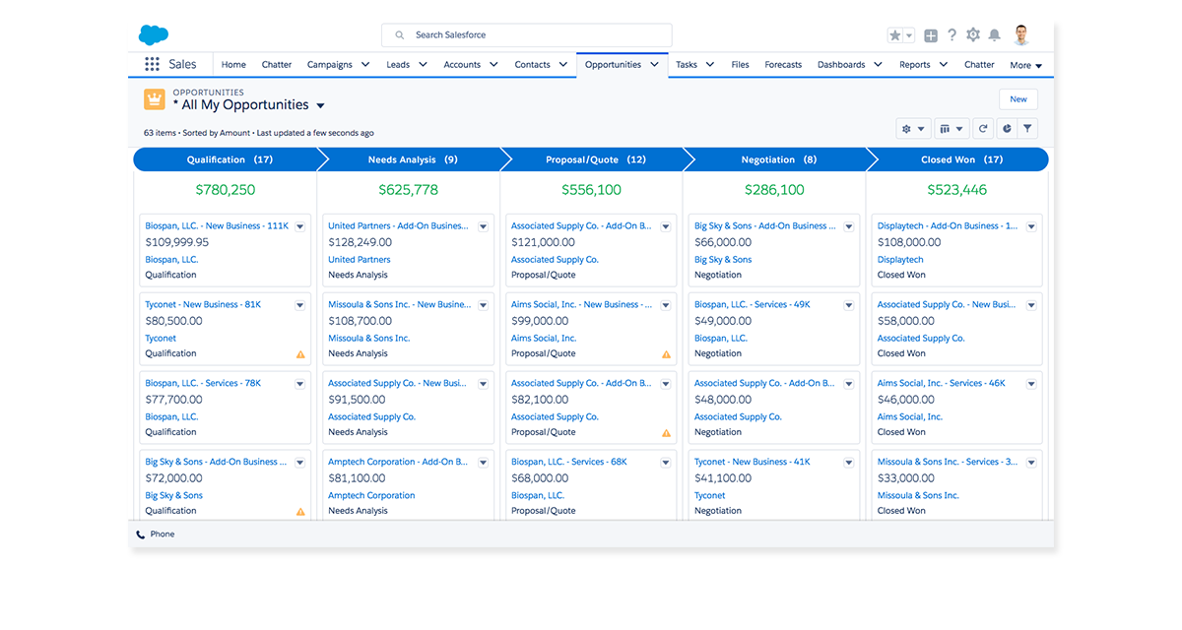Refresh the opportunities list view
Screen dimensions: 1182x630
(x=982, y=129)
